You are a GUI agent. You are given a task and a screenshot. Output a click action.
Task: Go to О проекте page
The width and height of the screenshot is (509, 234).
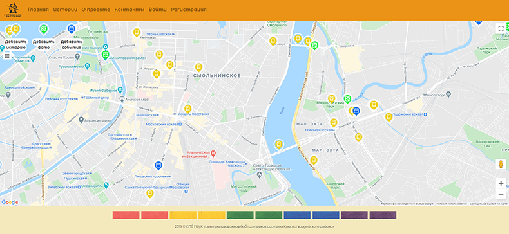click(x=96, y=10)
